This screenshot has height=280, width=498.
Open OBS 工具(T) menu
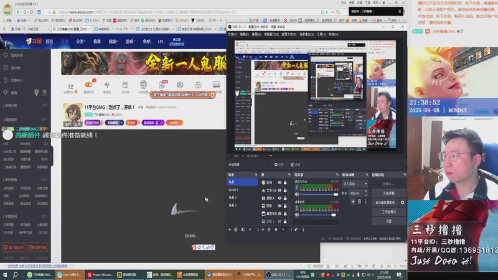(x=321, y=34)
